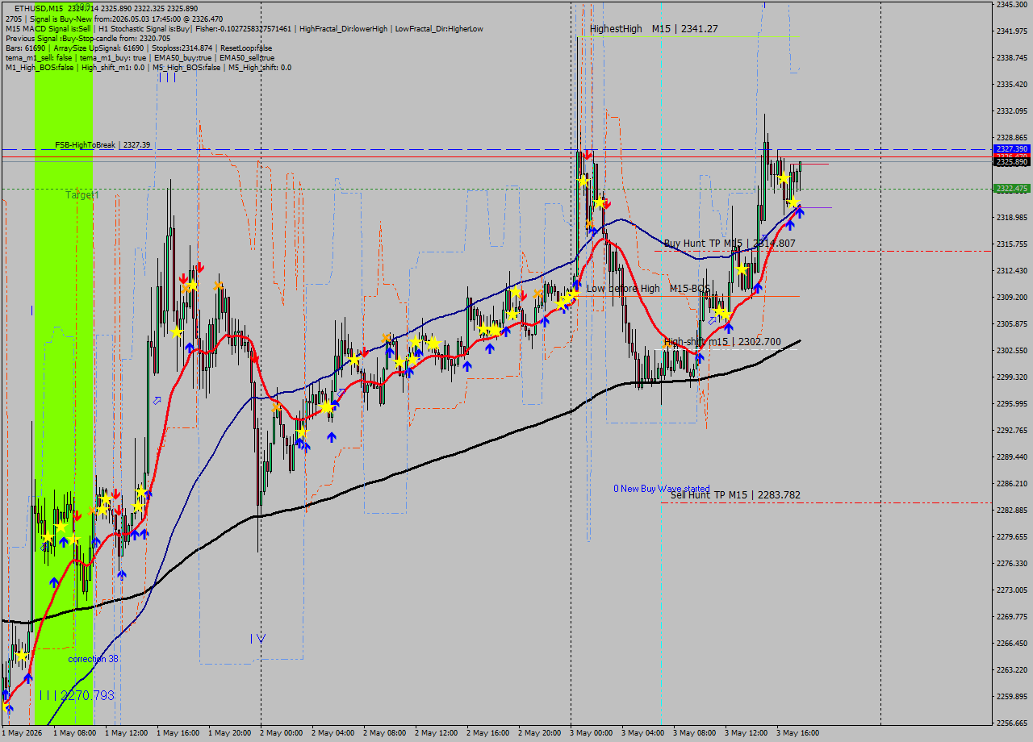Screen dimensions: 1033x742
Task: Click the 2335.420 price scale value
Action: [x=1012, y=85]
